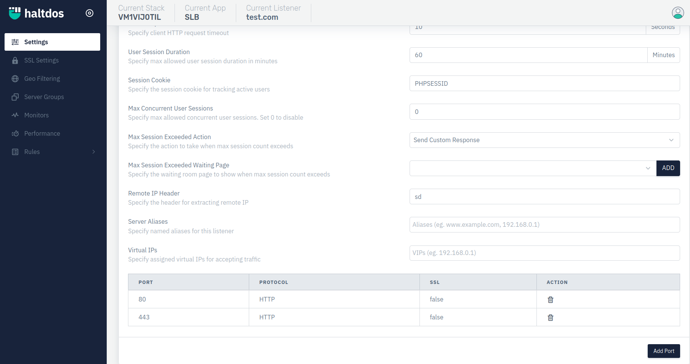Click the SSL Settings lock icon
The height and width of the screenshot is (364, 690).
[15, 61]
